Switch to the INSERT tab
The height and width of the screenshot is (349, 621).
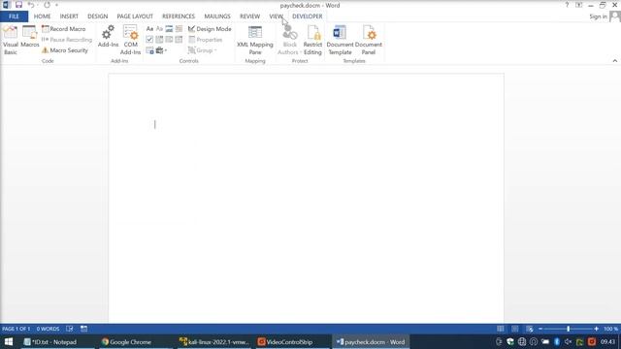[x=69, y=16]
